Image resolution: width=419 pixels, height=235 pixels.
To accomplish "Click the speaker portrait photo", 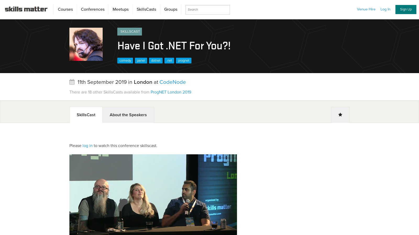I will click(86, 44).
